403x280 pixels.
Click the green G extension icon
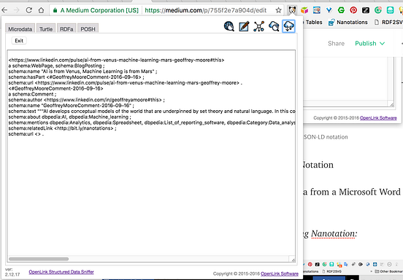pos(341,10)
